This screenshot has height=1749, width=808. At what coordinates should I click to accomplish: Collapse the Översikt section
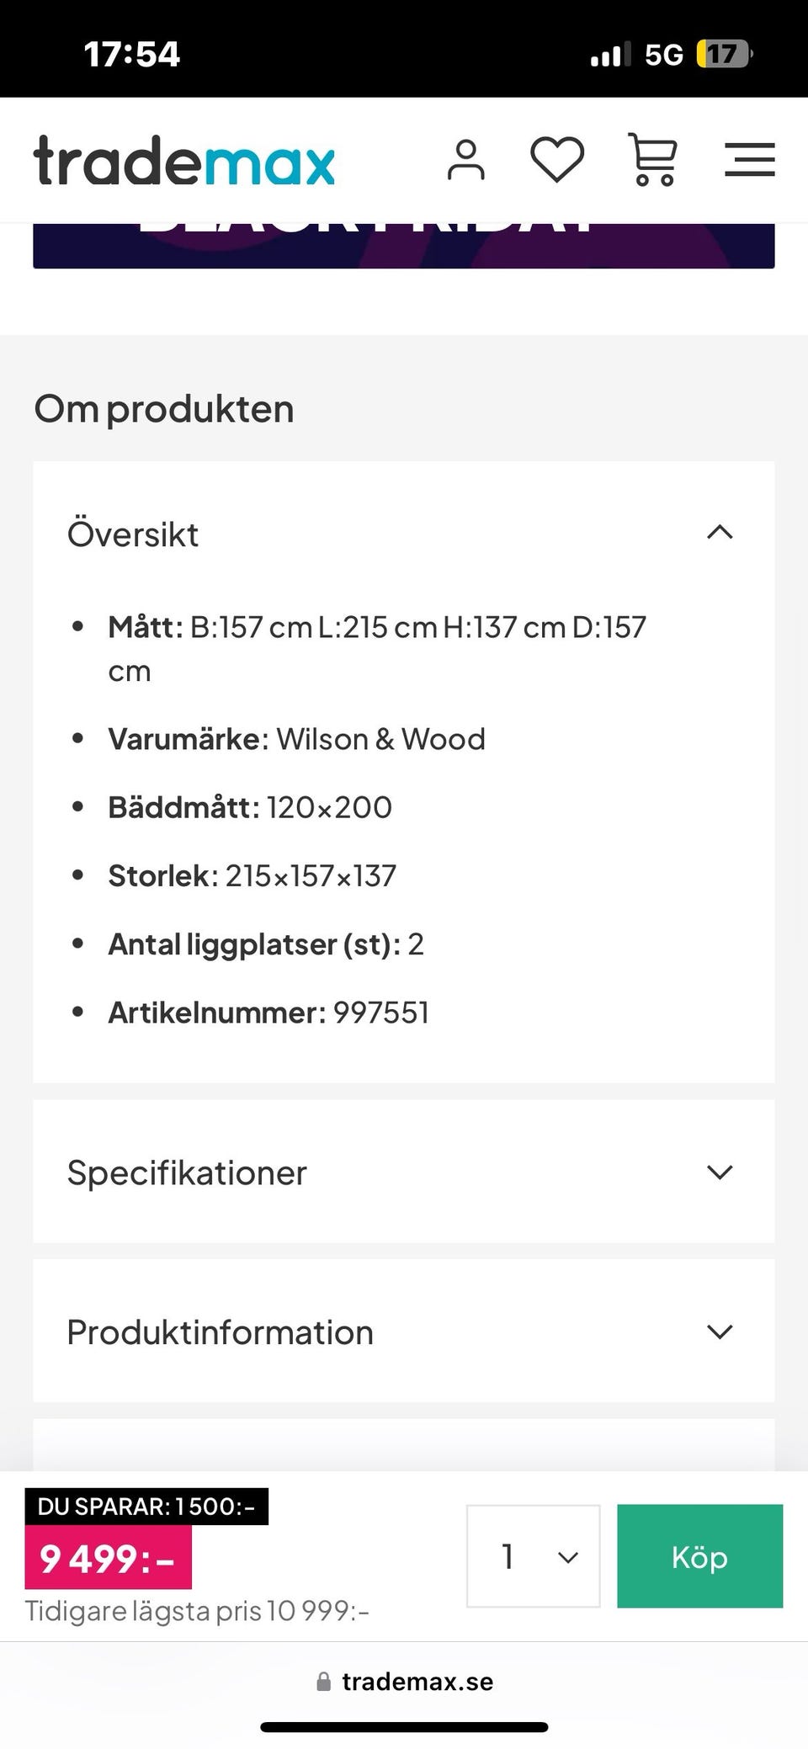pos(720,533)
